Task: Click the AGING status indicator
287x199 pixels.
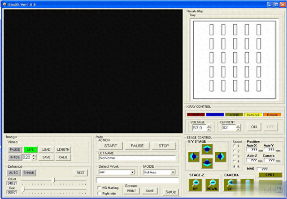Action: pyautogui.click(x=234, y=115)
